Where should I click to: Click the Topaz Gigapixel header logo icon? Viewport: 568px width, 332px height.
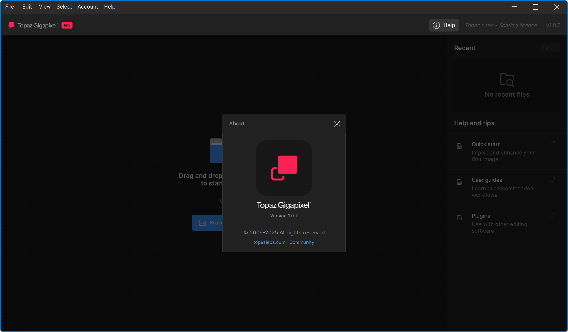(x=11, y=25)
